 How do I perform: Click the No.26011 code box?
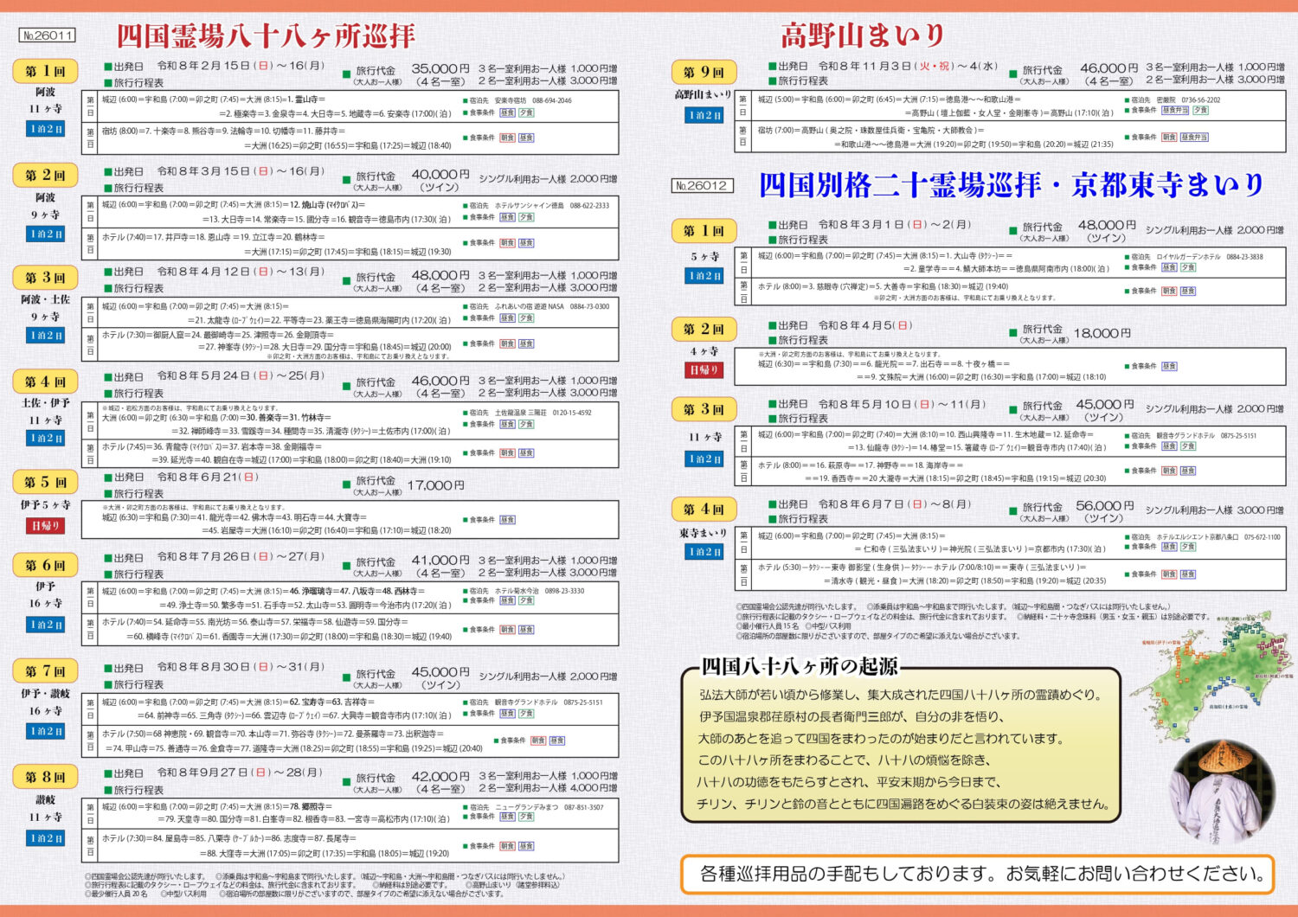[48, 35]
